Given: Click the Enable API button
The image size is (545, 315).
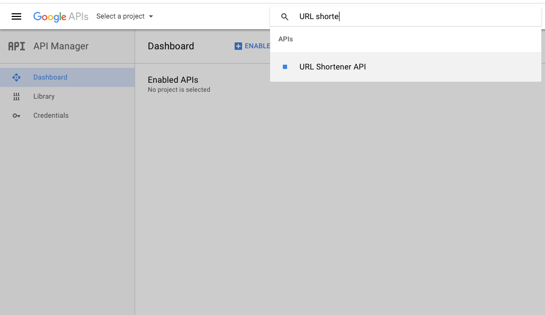Looking at the screenshot, I should tap(252, 46).
